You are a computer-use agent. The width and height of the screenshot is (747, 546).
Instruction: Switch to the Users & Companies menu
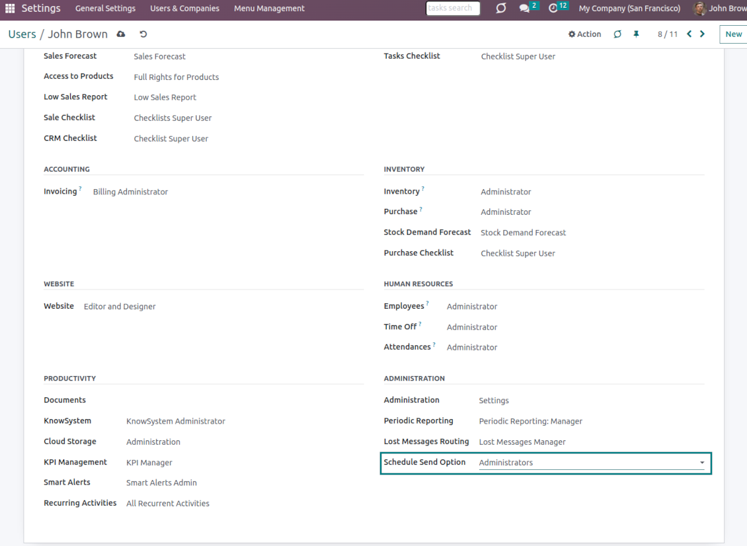coord(185,9)
